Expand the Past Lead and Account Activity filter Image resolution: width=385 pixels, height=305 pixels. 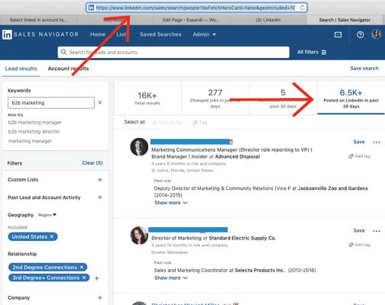pyautogui.click(x=100, y=197)
